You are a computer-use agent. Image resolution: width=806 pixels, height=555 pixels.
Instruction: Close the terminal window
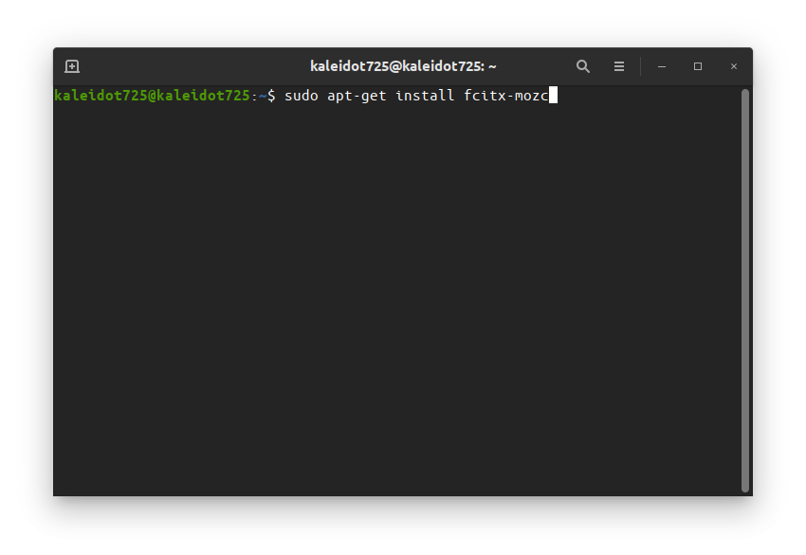tap(734, 66)
